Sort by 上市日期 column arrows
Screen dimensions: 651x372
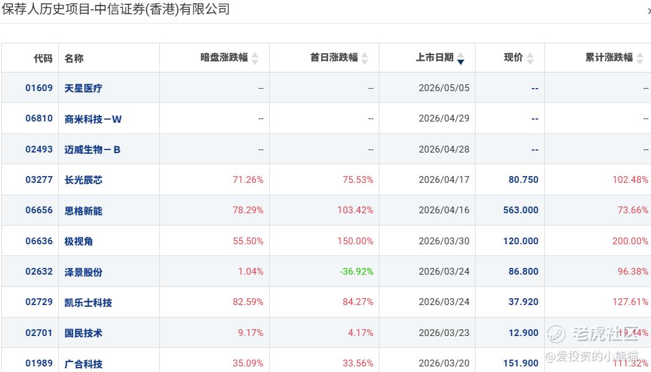point(461,58)
